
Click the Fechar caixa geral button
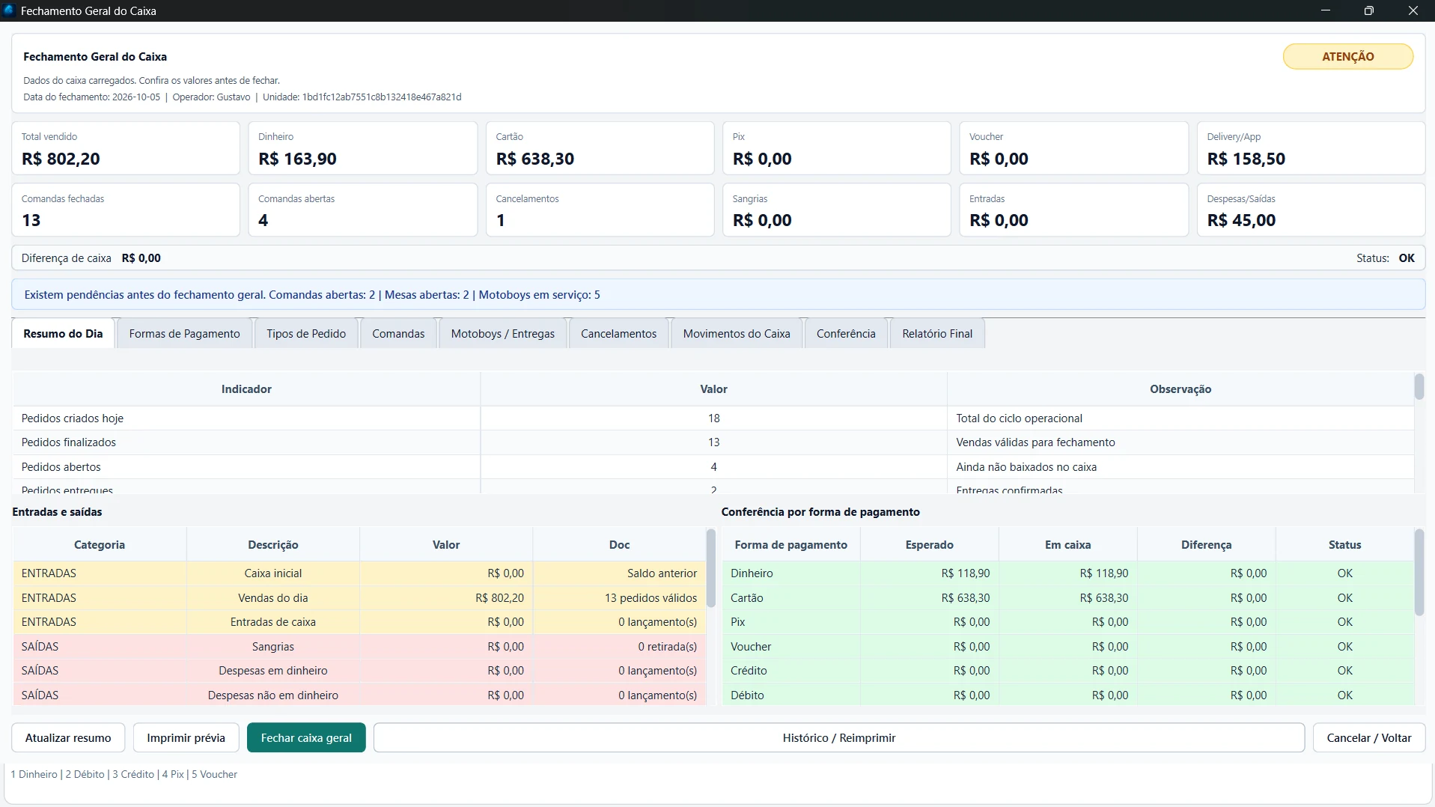click(306, 737)
